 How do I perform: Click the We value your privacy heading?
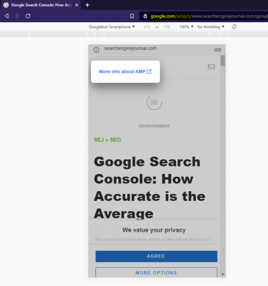point(154,230)
